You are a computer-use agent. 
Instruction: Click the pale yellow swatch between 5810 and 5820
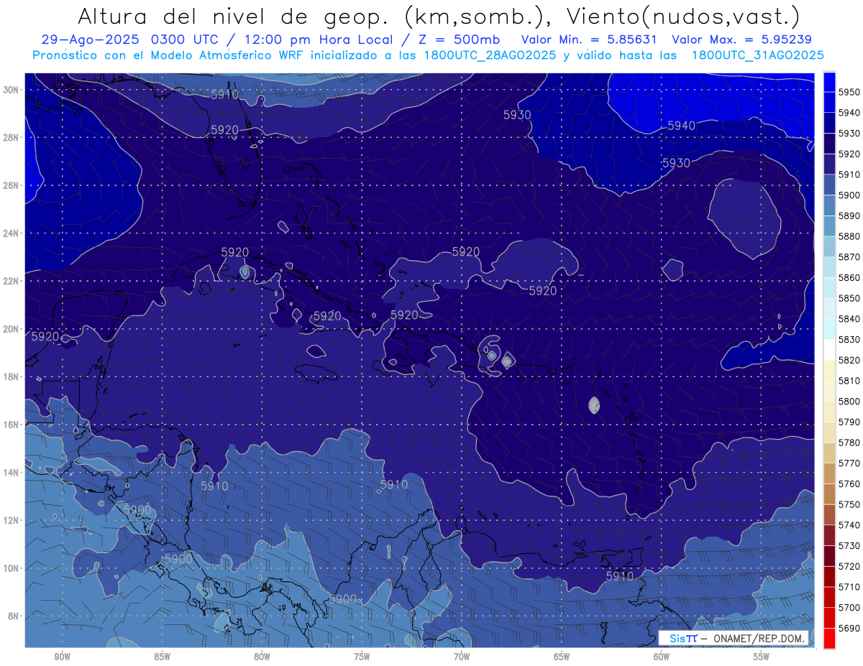pos(828,370)
